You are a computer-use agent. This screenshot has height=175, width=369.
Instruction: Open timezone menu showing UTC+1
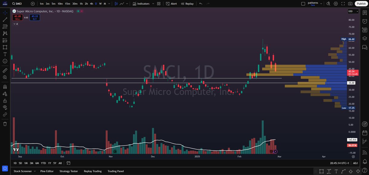pos(339,163)
